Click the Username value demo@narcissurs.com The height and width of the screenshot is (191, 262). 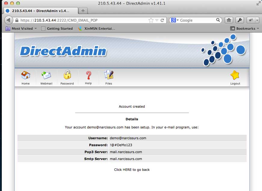[128, 138]
